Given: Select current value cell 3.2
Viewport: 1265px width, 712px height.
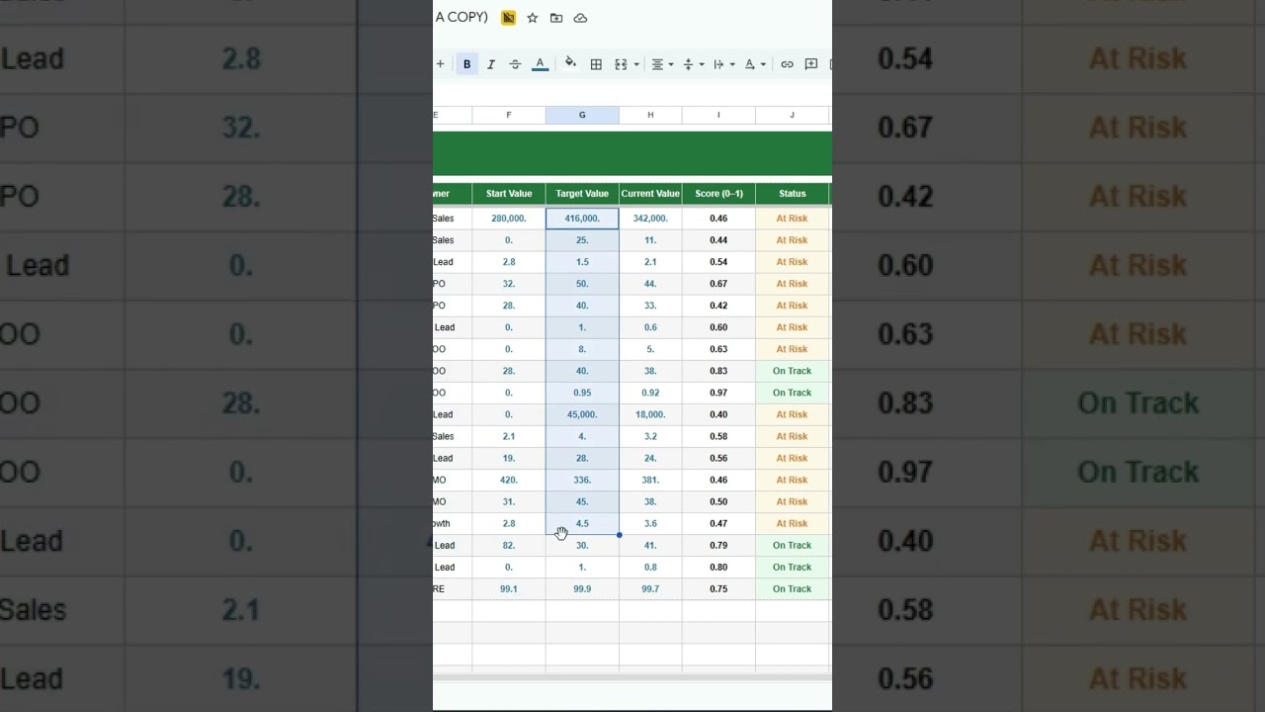Looking at the screenshot, I should tap(650, 436).
